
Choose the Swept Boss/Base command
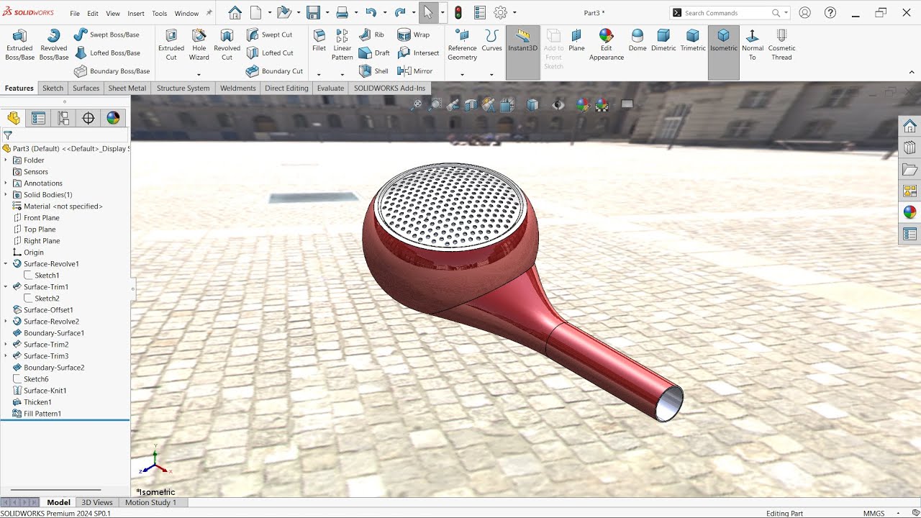[106, 35]
